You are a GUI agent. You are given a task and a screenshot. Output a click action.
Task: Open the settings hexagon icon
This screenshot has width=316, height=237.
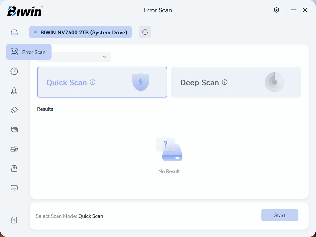point(276,10)
